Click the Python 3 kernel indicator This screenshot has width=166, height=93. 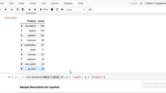coord(156,3)
